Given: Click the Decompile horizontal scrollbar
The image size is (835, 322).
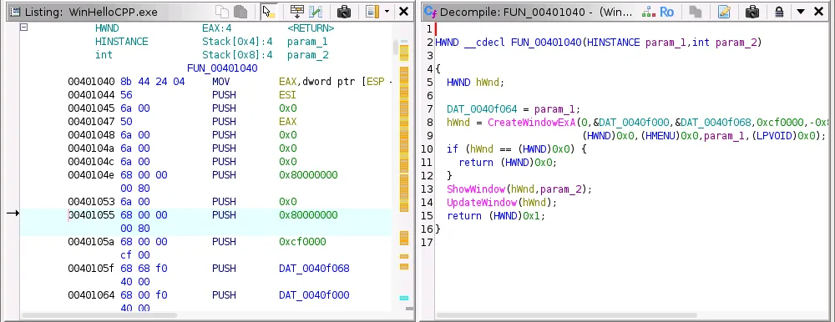Looking at the screenshot, I should coord(567,315).
